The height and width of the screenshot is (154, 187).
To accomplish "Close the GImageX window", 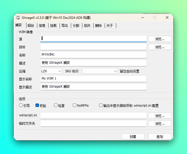I will coord(167,18).
